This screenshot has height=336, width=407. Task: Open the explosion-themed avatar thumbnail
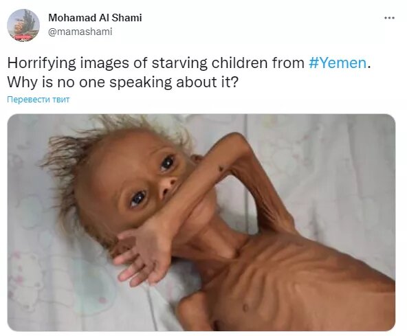point(23,25)
